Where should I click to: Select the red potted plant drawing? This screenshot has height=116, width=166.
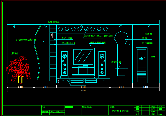[18, 70]
